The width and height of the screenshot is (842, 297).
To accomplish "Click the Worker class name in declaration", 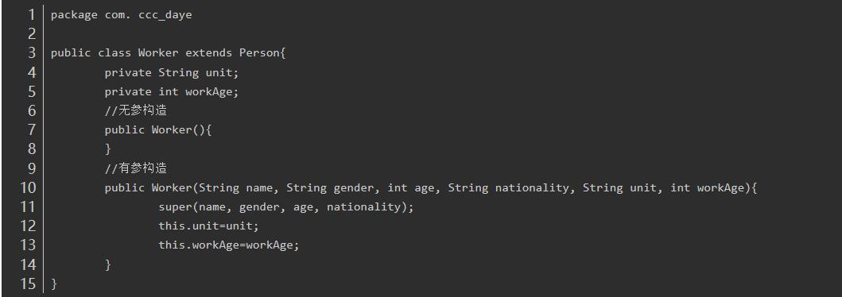I will [x=158, y=53].
